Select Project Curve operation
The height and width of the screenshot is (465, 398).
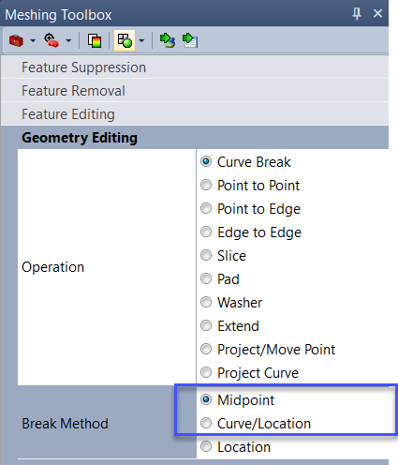click(249, 372)
